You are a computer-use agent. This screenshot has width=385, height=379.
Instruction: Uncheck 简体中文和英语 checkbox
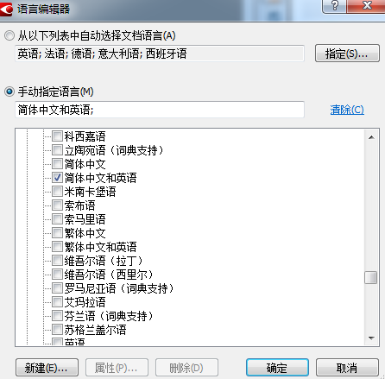point(57,178)
